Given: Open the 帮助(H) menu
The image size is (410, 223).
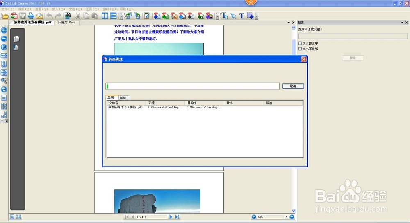Looking at the screenshot, I should click(126, 9).
